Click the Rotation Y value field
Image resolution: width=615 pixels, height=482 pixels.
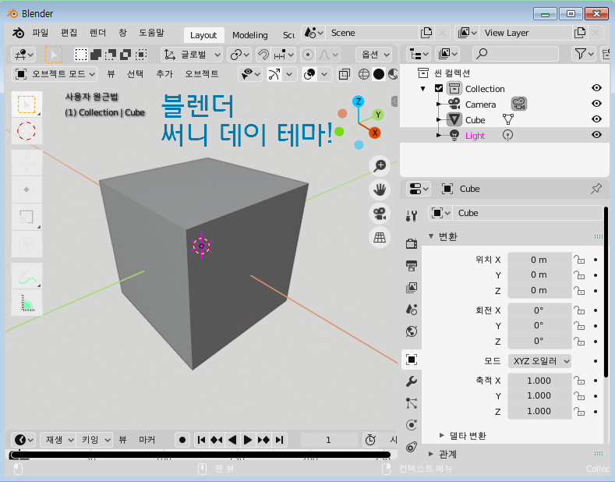coord(539,325)
